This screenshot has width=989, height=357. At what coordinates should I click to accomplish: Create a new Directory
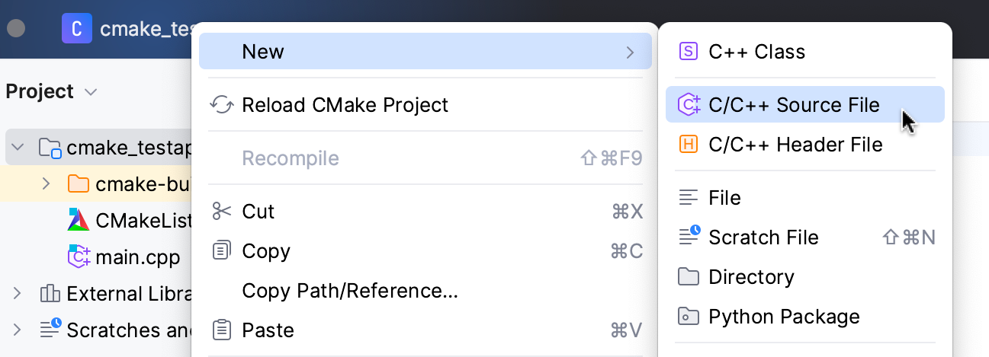coord(750,277)
